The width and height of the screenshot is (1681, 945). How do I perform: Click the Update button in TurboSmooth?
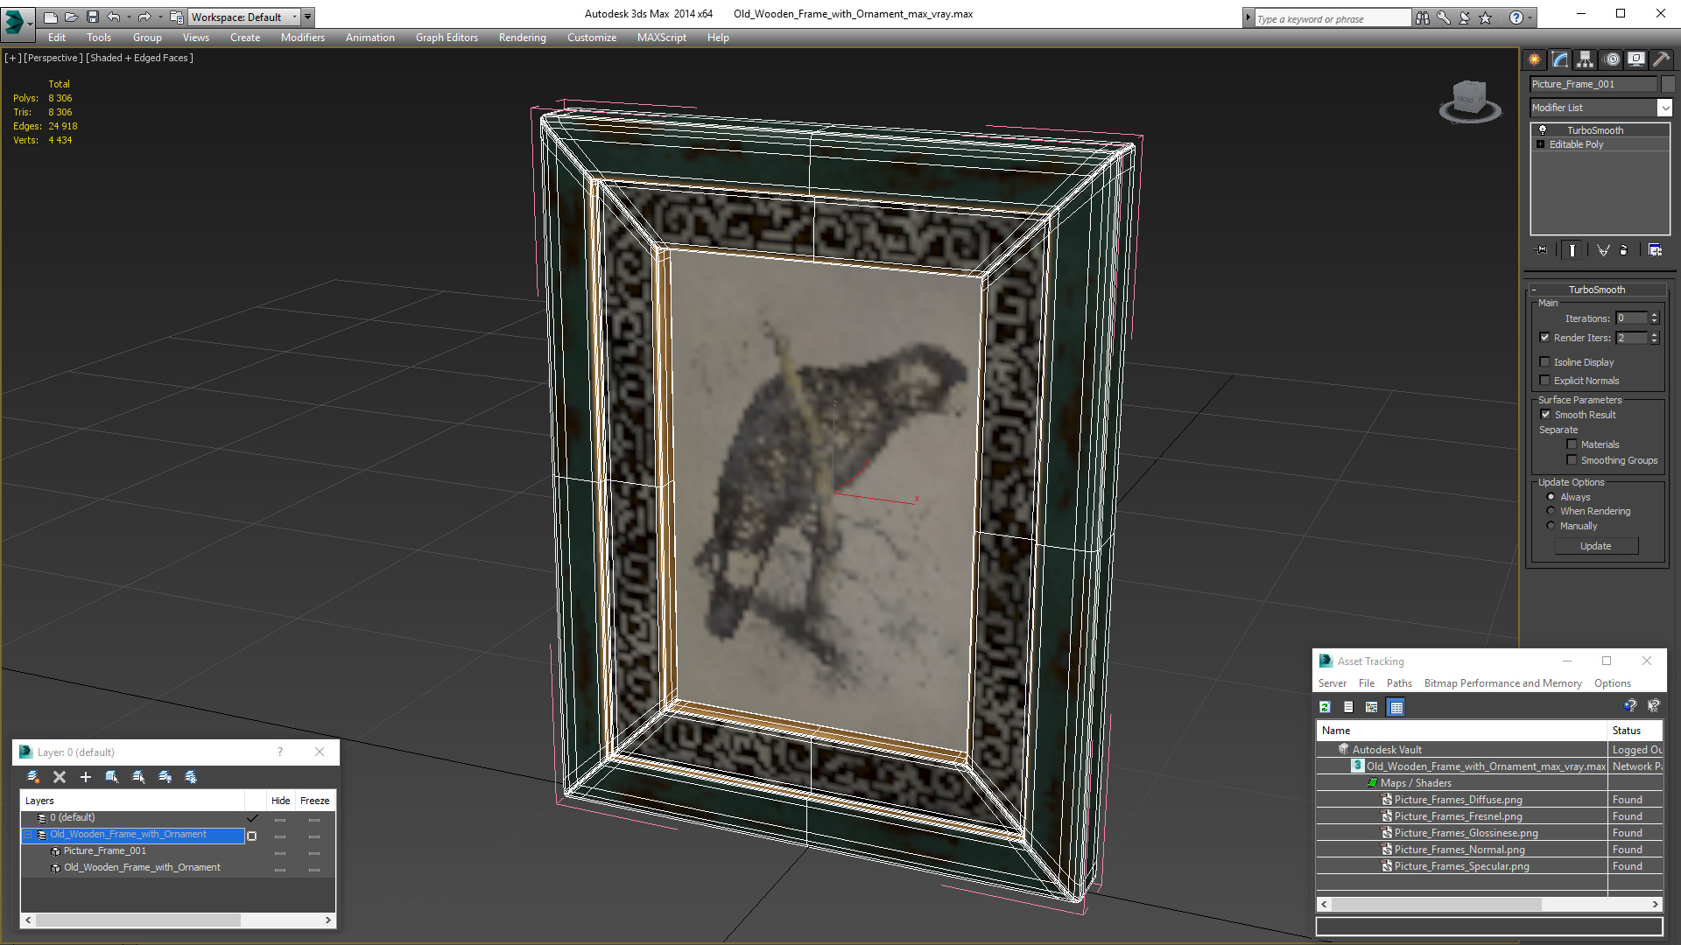[1596, 546]
